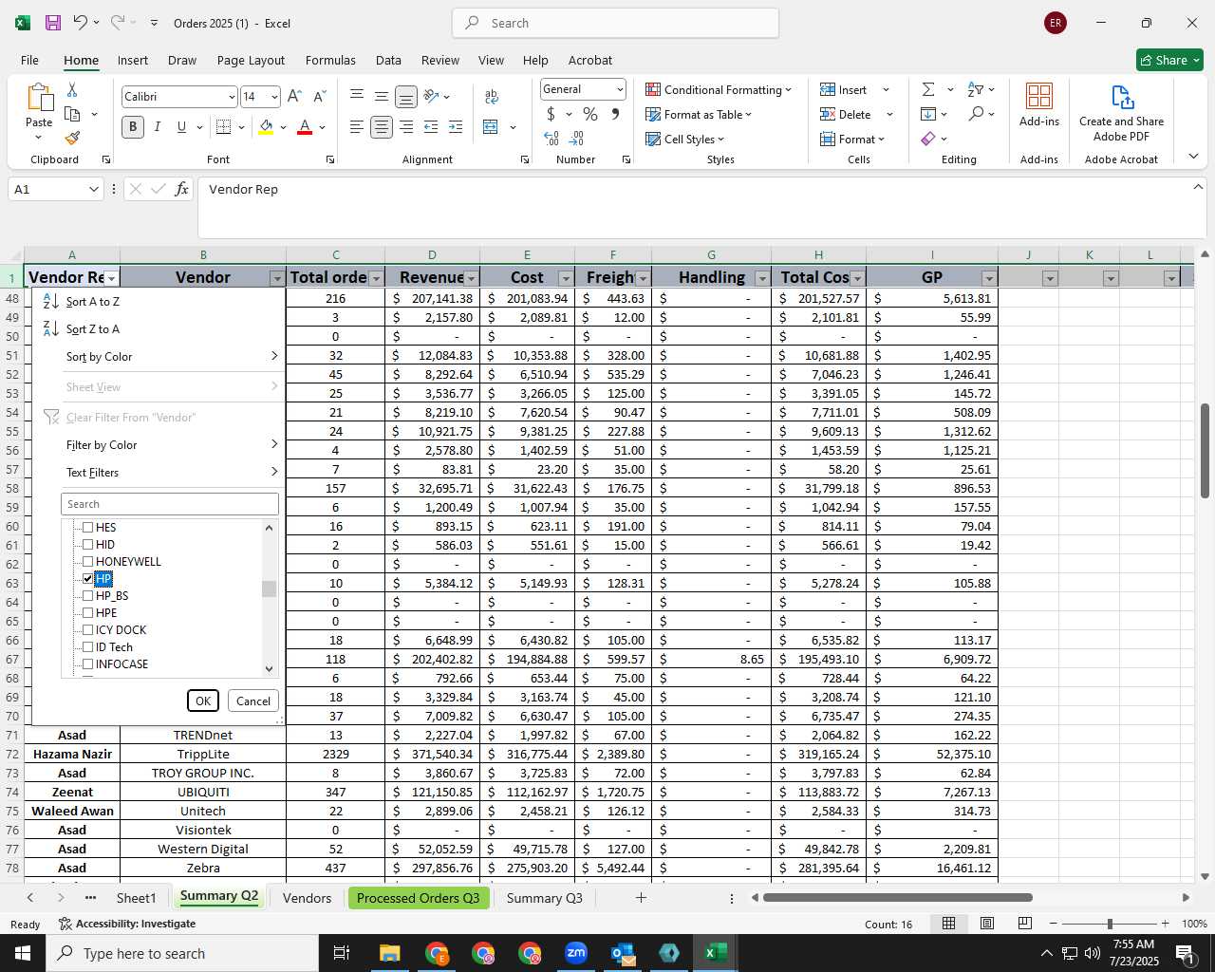Click Increase Font Size icon
Viewport: 1215px width, 972px height.
pos(294,97)
